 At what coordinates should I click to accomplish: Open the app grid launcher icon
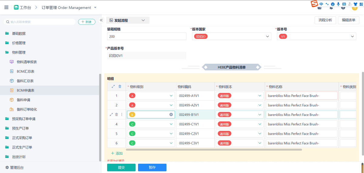pos(6,8)
